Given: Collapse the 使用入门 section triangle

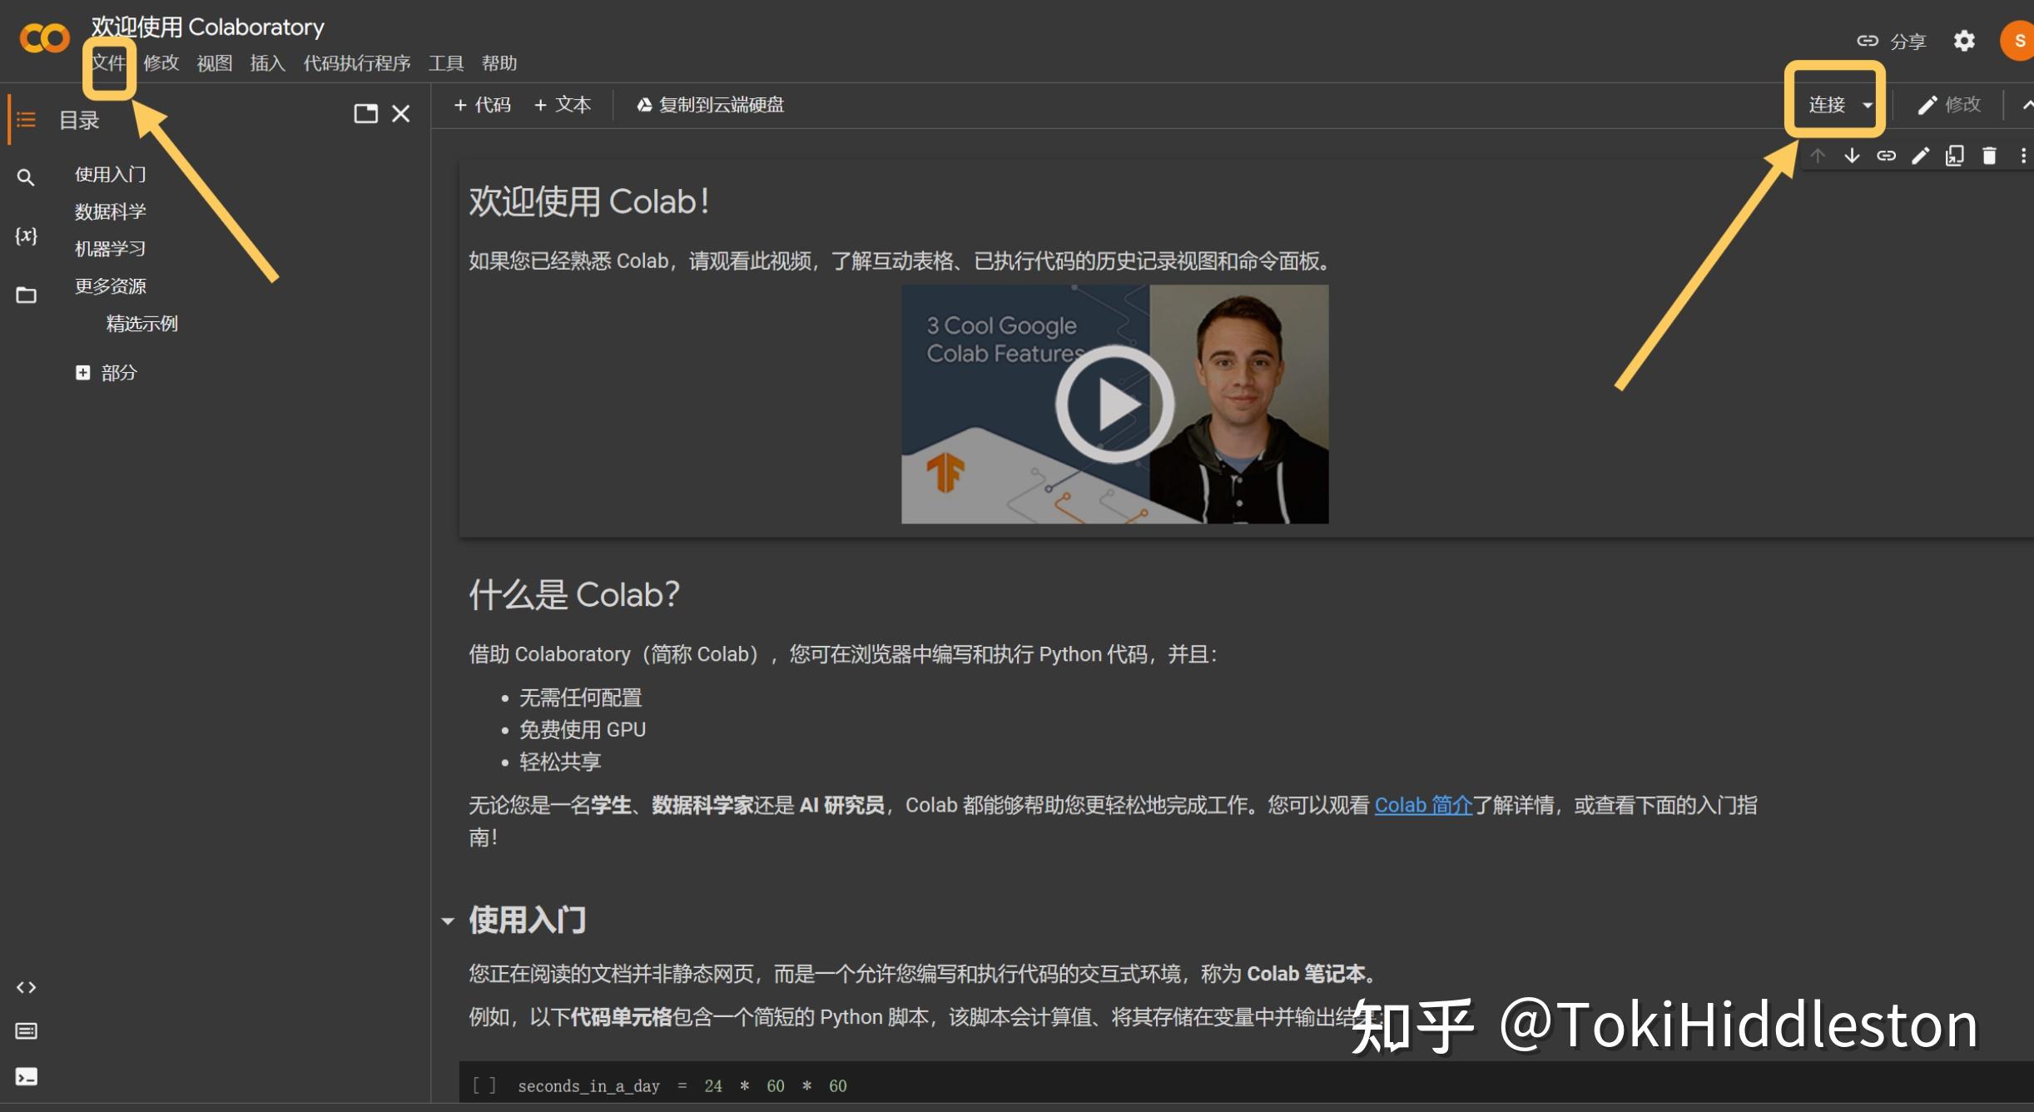Looking at the screenshot, I should point(449,921).
